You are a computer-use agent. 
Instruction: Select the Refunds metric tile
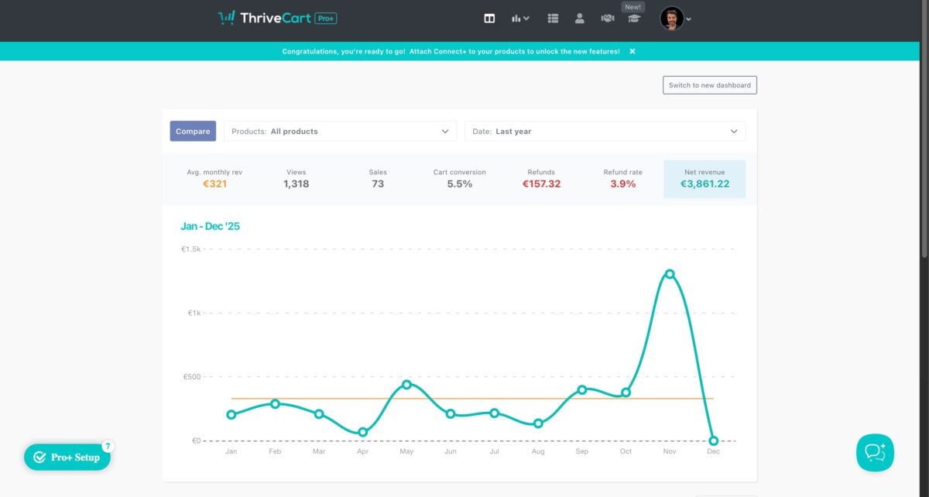(x=541, y=179)
